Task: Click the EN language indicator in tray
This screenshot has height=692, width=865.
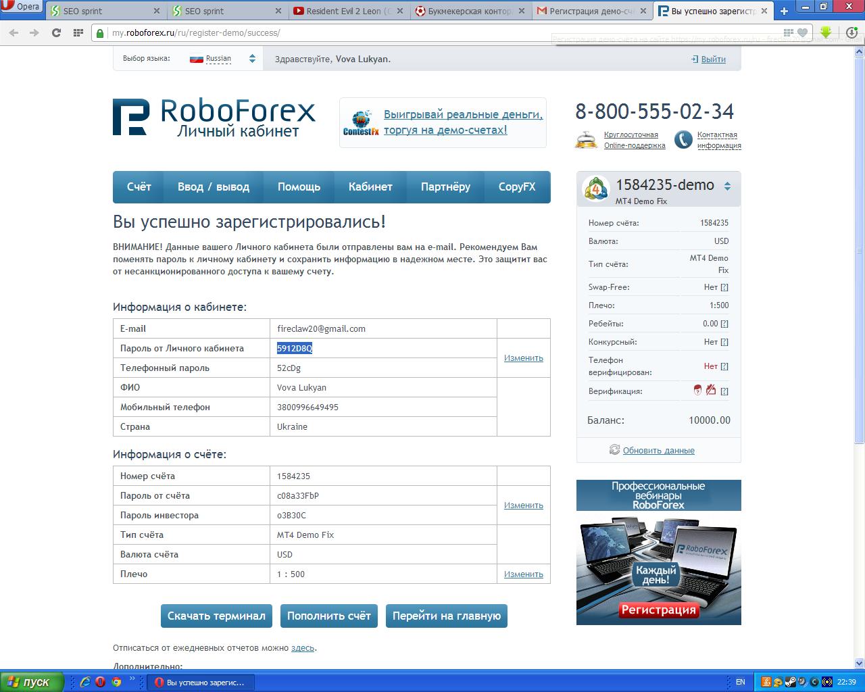Action: (x=741, y=682)
